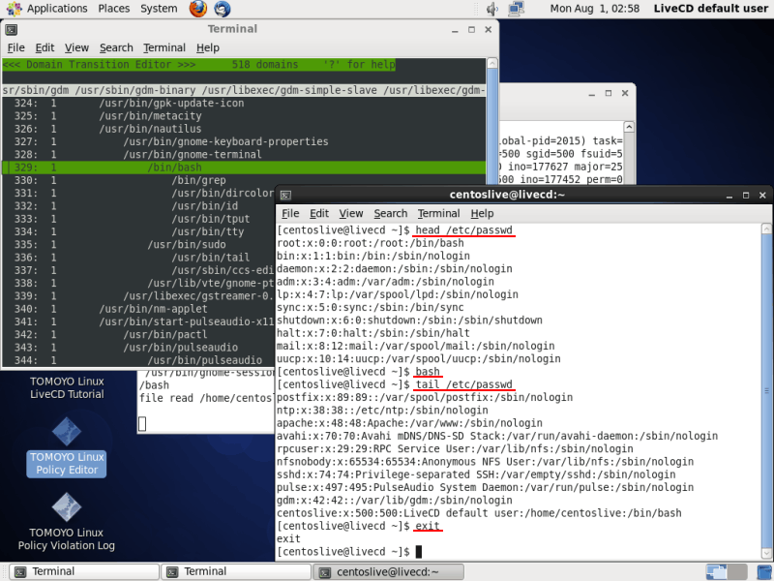The width and height of the screenshot is (774, 581).
Task: Open Terminal menu in Domain Transition Editor window
Action: click(x=164, y=47)
